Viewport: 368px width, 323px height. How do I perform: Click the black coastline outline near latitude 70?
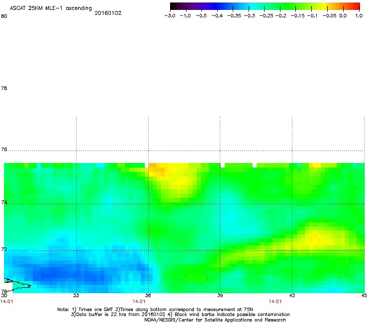pyautogui.click(x=17, y=285)
